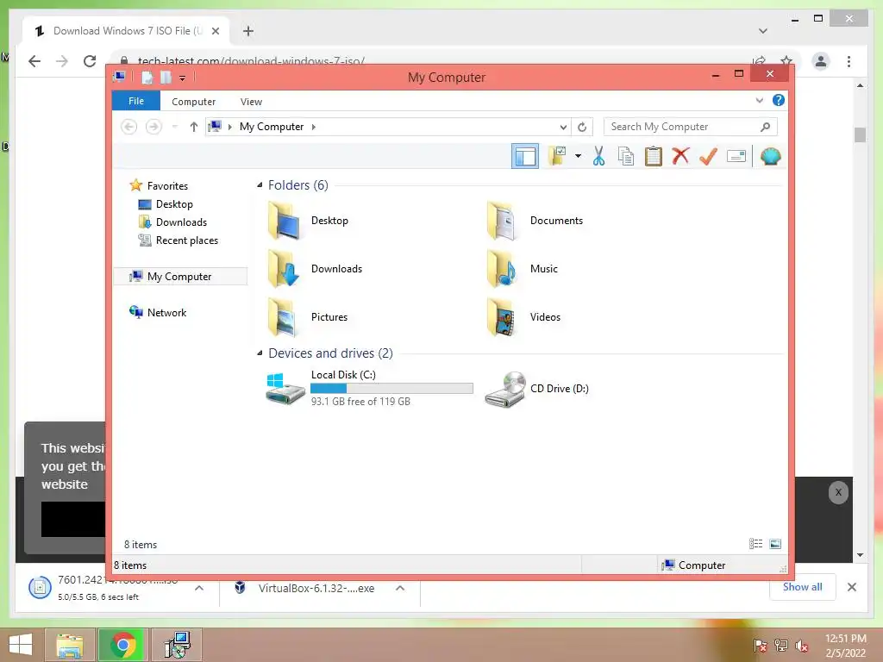Select Recent places in navigation pane
The height and width of the screenshot is (662, 883).
pos(187,240)
